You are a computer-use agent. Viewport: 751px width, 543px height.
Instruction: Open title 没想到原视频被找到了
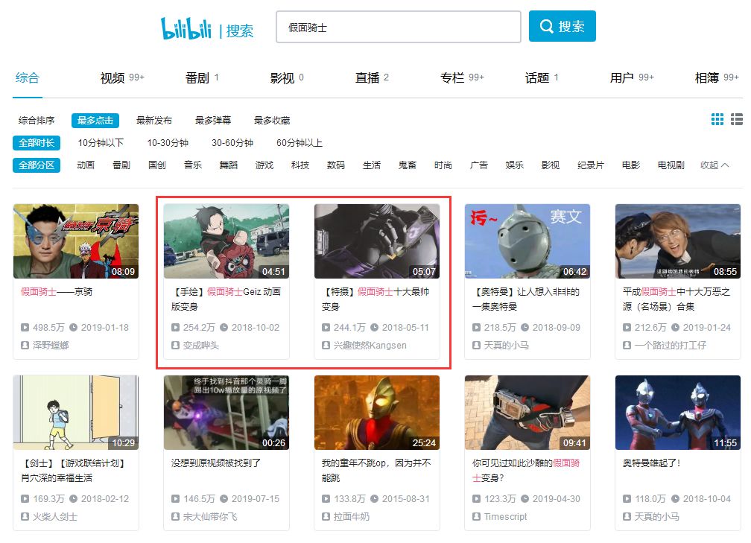tap(216, 463)
